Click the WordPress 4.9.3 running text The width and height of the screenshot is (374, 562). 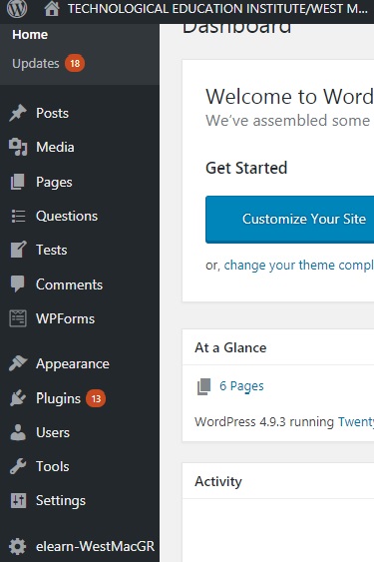pos(264,422)
